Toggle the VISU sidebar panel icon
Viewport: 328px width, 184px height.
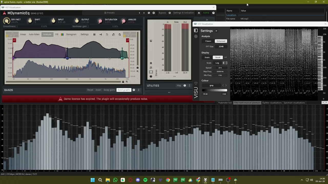pyautogui.click(x=196, y=31)
